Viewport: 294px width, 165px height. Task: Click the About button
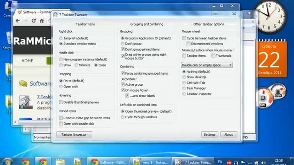[229, 134]
